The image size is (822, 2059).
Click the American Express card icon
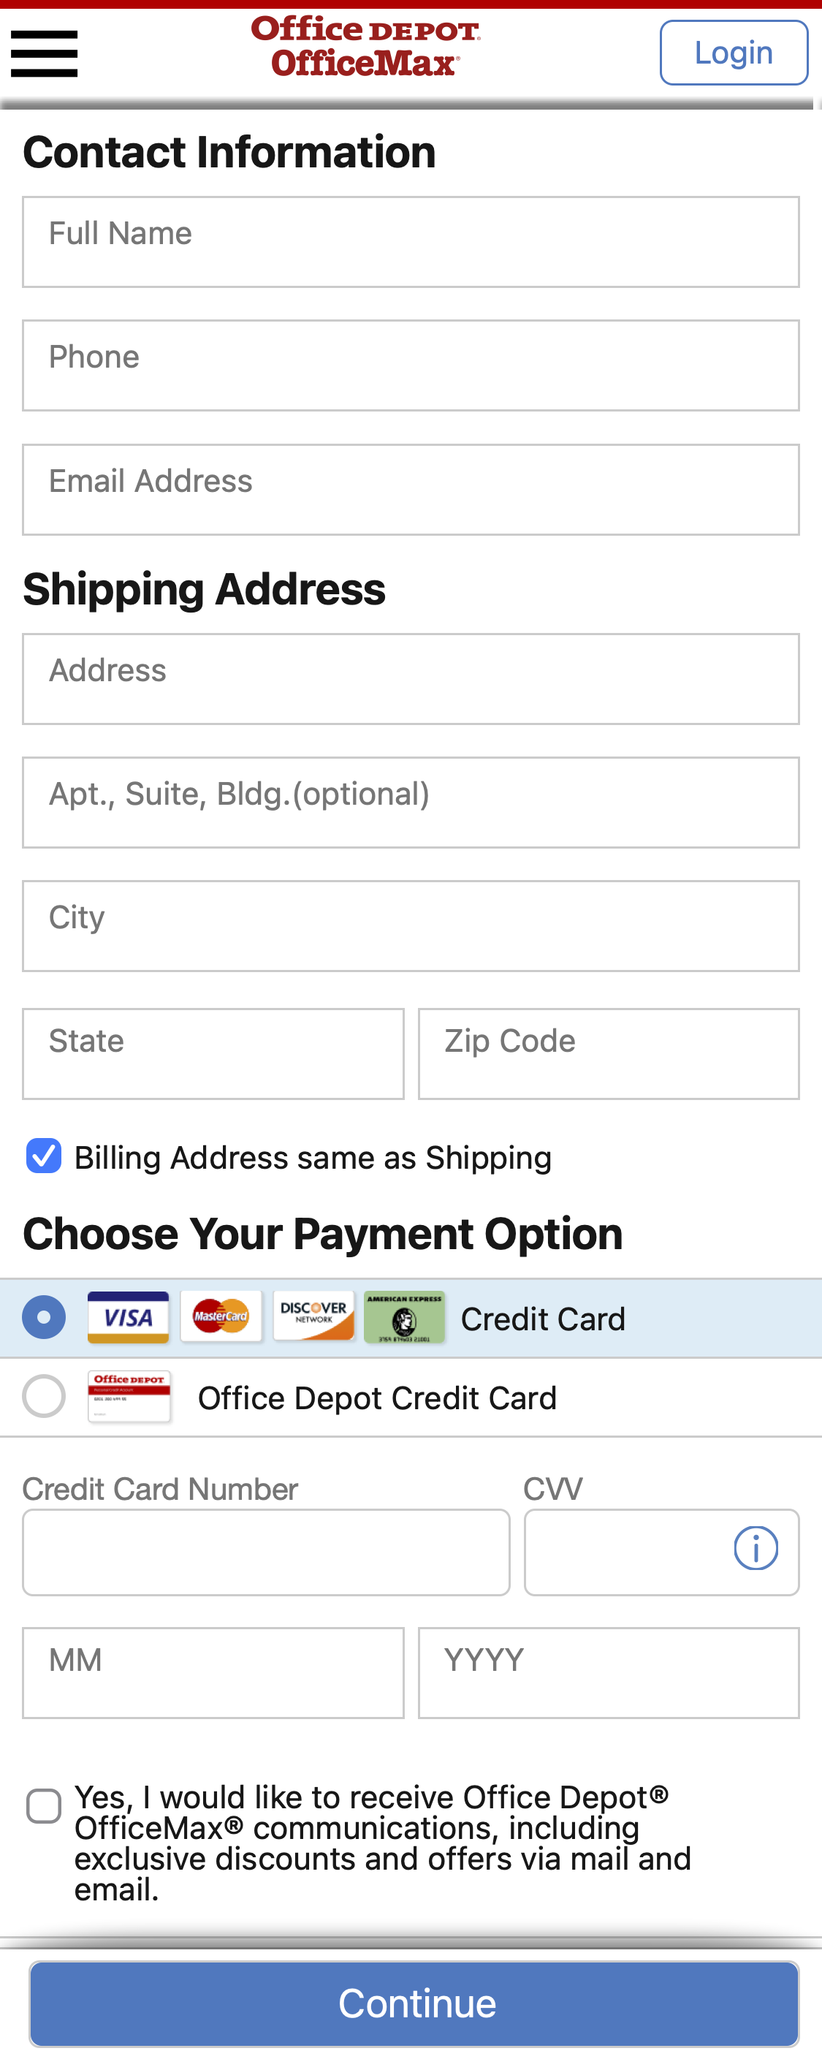tap(404, 1316)
